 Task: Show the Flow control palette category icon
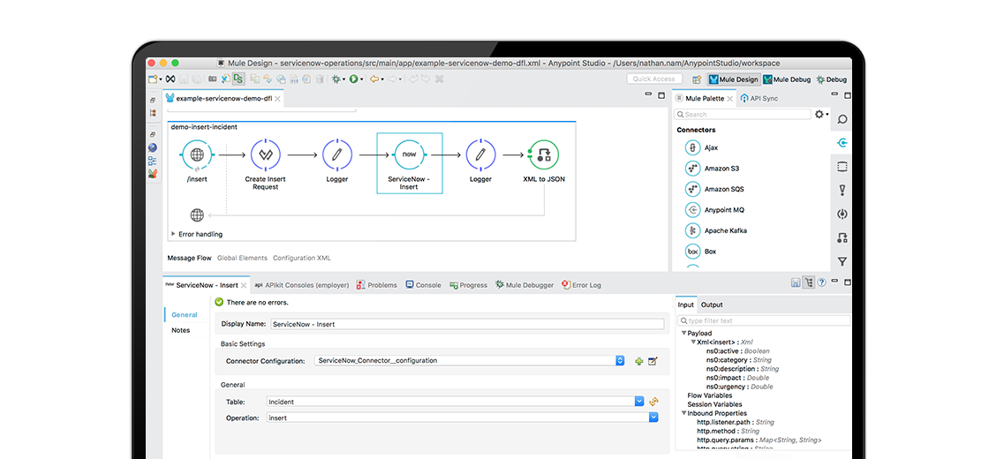[842, 214]
